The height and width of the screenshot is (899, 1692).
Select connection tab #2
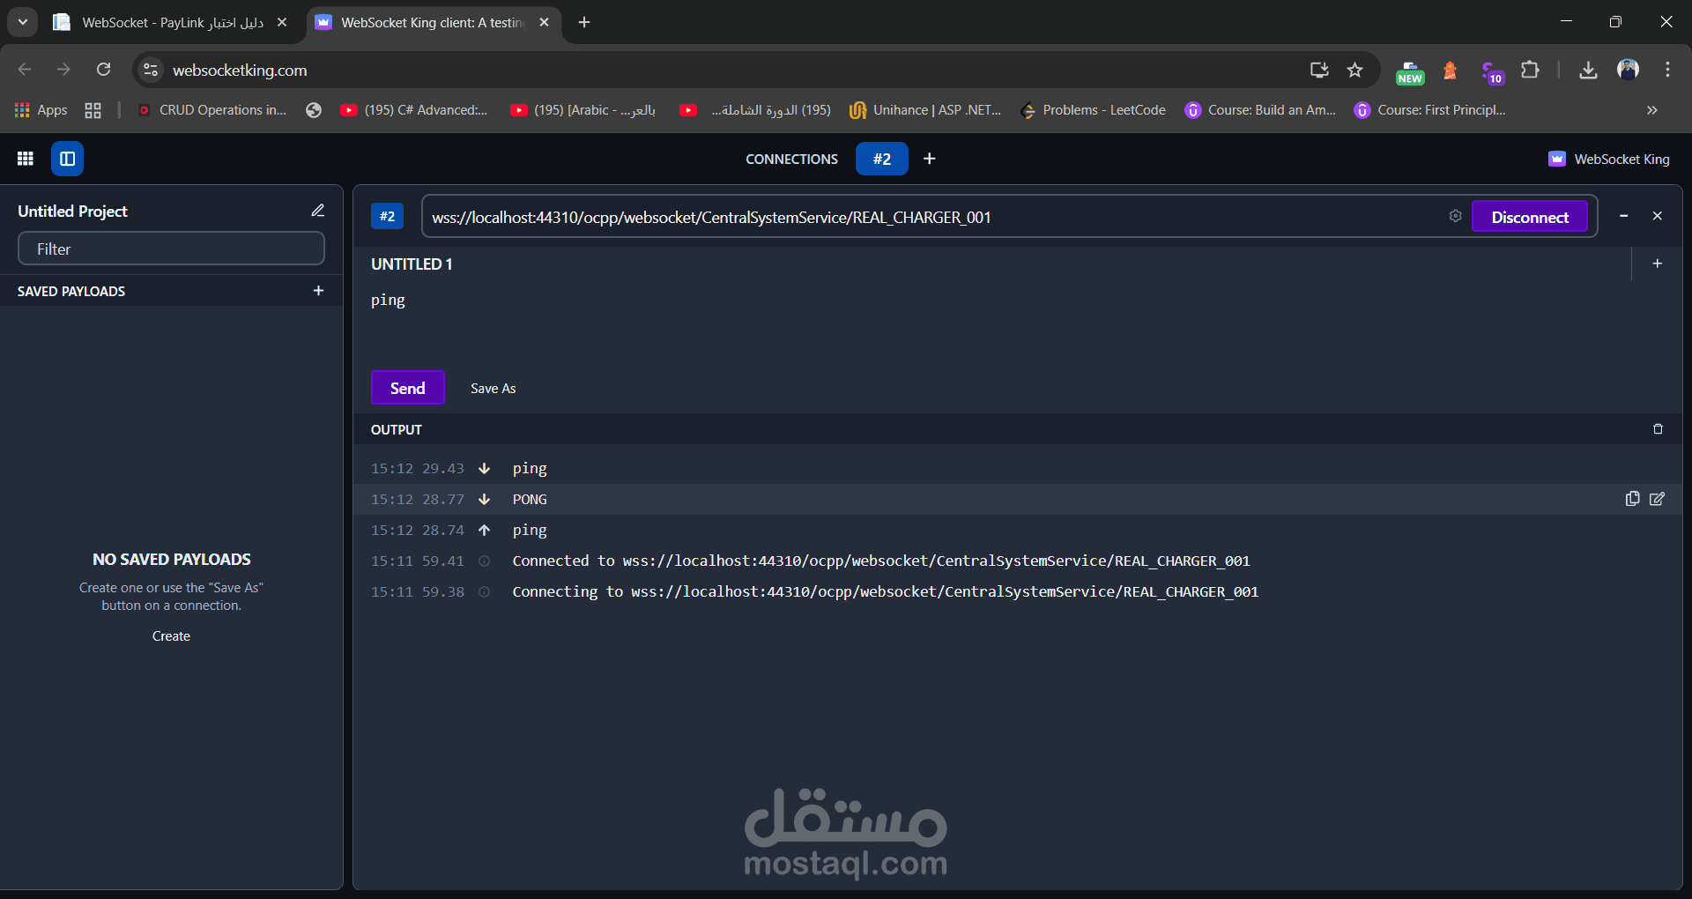[x=881, y=159]
